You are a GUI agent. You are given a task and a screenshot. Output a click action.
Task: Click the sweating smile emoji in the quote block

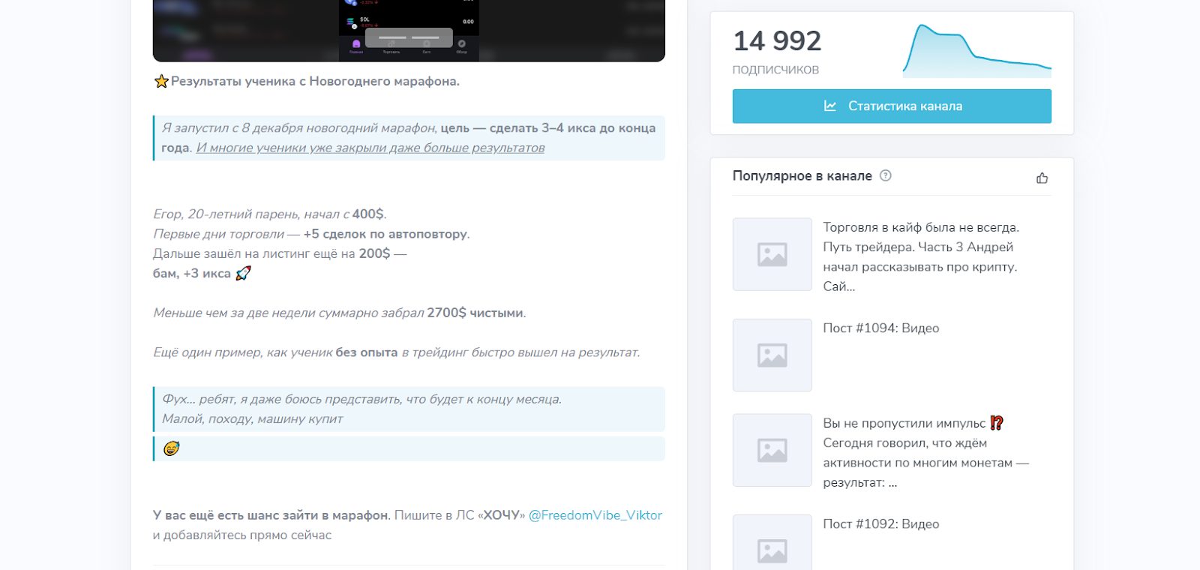pyautogui.click(x=172, y=448)
